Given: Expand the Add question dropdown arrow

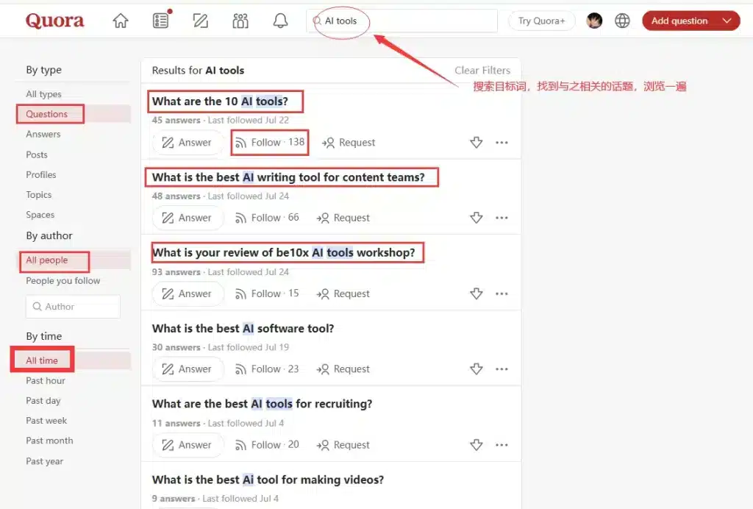Looking at the screenshot, I should (727, 21).
